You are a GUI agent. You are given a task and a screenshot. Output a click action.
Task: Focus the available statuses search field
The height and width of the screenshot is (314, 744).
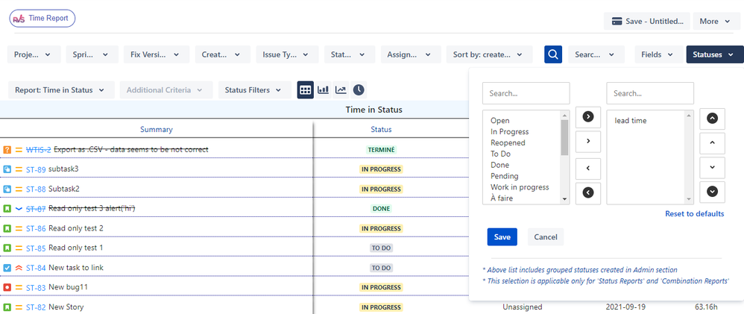click(526, 93)
